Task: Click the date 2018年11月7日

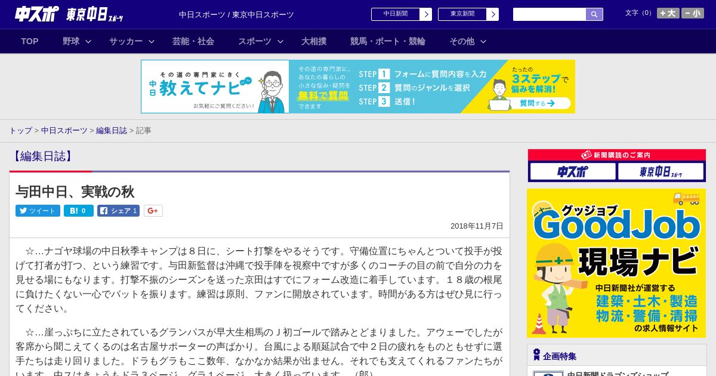Action: coord(477,226)
